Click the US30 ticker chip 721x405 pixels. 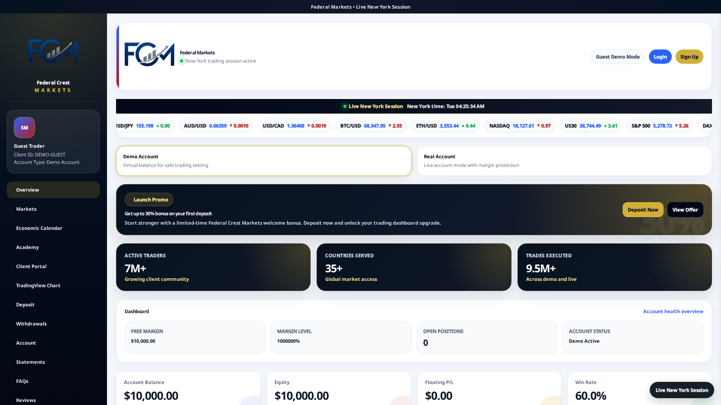591,126
